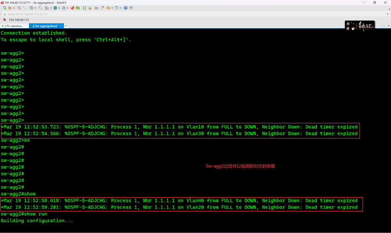Click the chat feedback bubble icon
This screenshot has height=233, width=391.
point(131,8)
